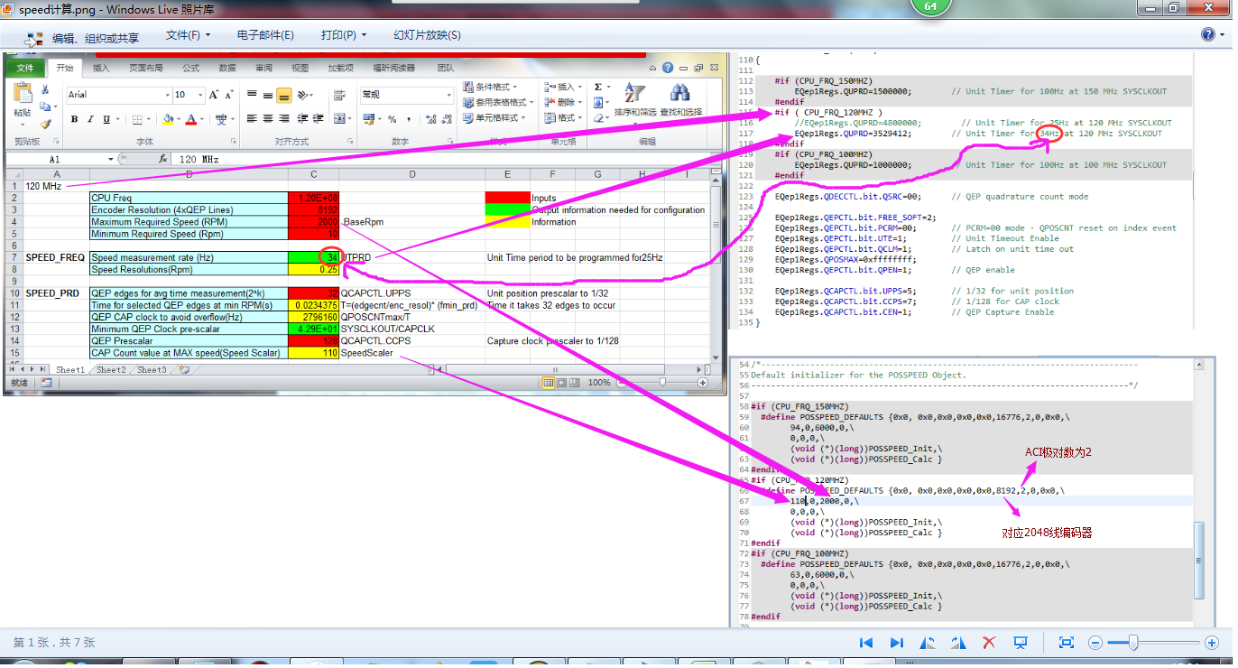Open the 文件(F) menu
Viewport: 1238px width, 668px height.
(188, 35)
